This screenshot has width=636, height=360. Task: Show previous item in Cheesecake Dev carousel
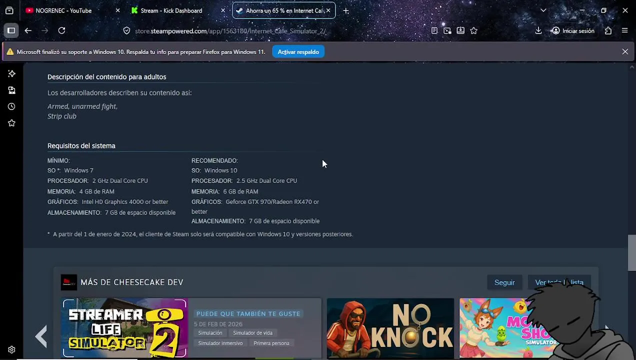tap(41, 336)
